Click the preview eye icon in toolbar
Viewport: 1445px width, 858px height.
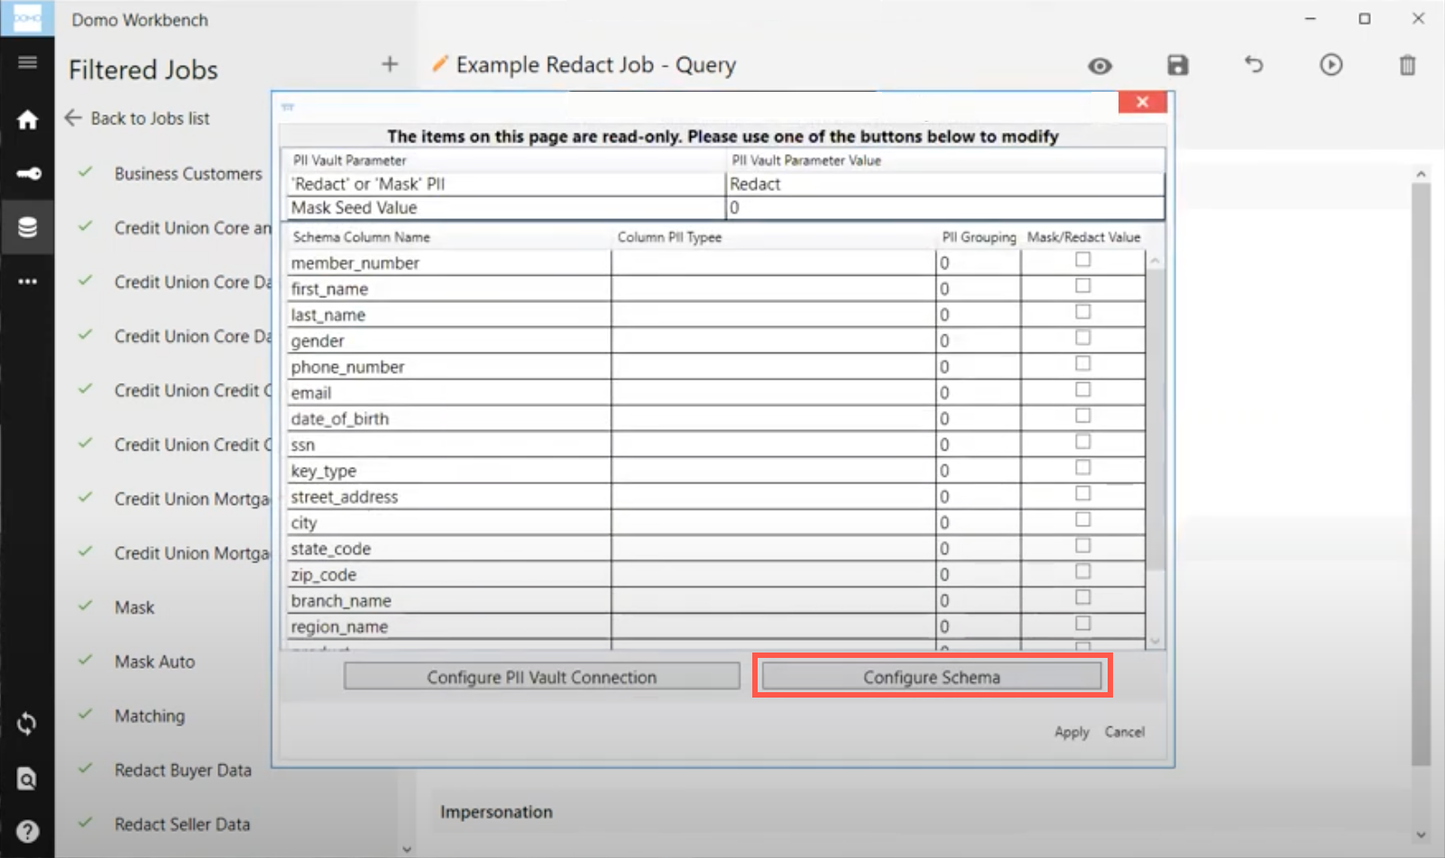pos(1100,66)
